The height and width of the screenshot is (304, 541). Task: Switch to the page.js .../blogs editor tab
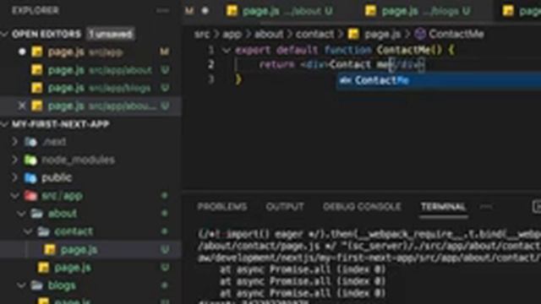[x=418, y=11]
